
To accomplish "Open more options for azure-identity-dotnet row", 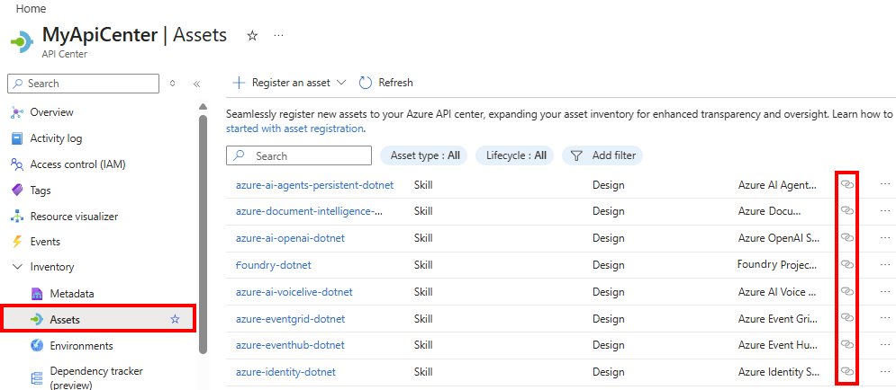I will (885, 371).
